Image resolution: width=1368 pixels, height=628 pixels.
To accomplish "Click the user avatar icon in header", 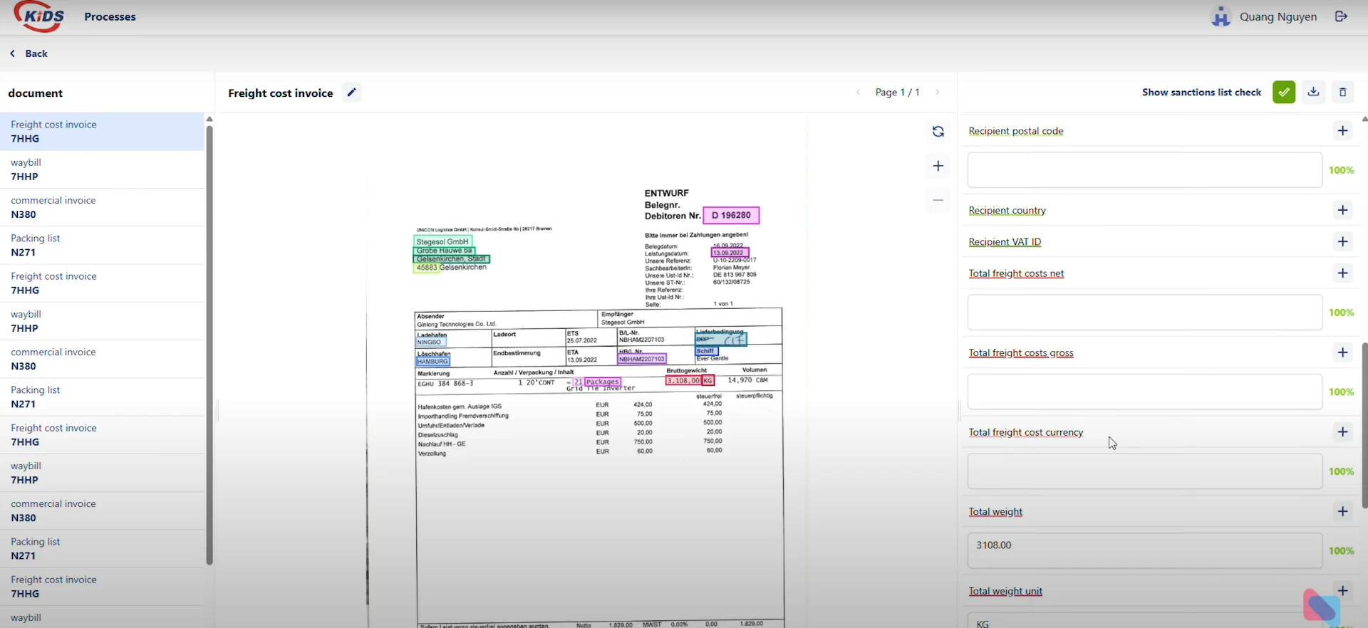I will (1221, 16).
